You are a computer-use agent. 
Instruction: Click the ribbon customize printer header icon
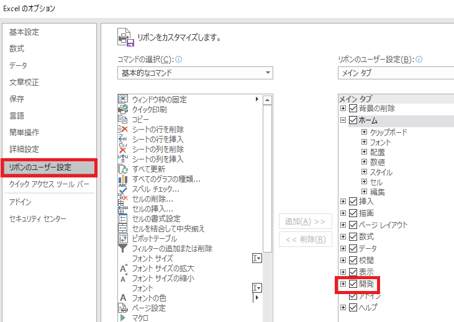[x=125, y=37]
